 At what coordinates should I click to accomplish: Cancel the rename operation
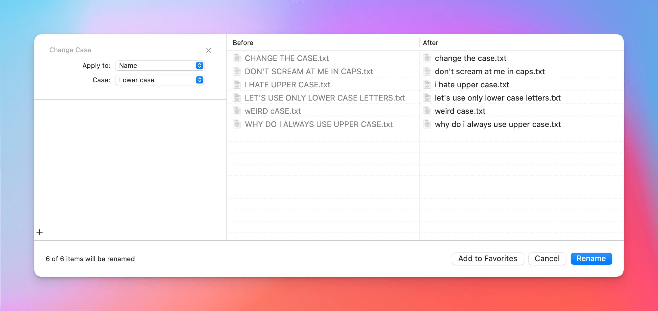[x=547, y=258]
